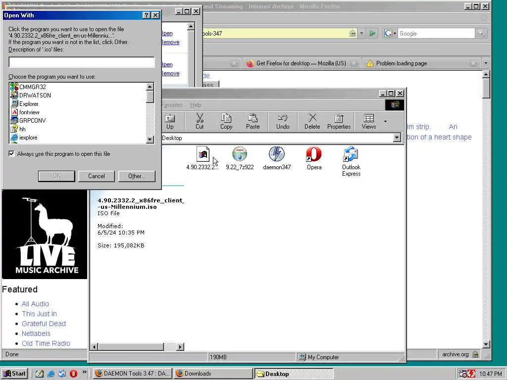Viewport: 507px width, 380px height.
Task: Click Opera quick launch icon in taskbar
Action: pyautogui.click(x=73, y=374)
